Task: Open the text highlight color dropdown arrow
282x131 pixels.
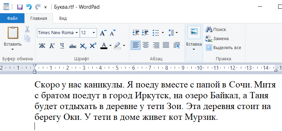Action: coord(124,46)
